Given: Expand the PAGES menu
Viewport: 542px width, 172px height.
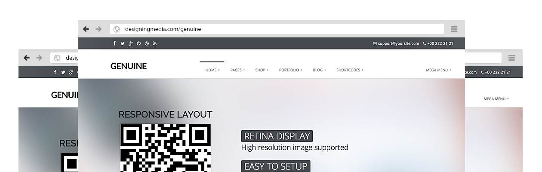Looking at the screenshot, I should [237, 70].
